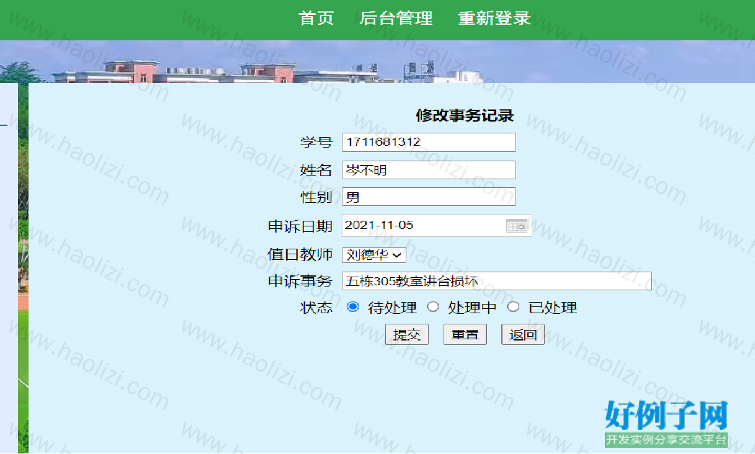Image resolution: width=755 pixels, height=454 pixels.
Task: Open the 值日教师 dropdown showing 刘德华
Action: point(374,255)
